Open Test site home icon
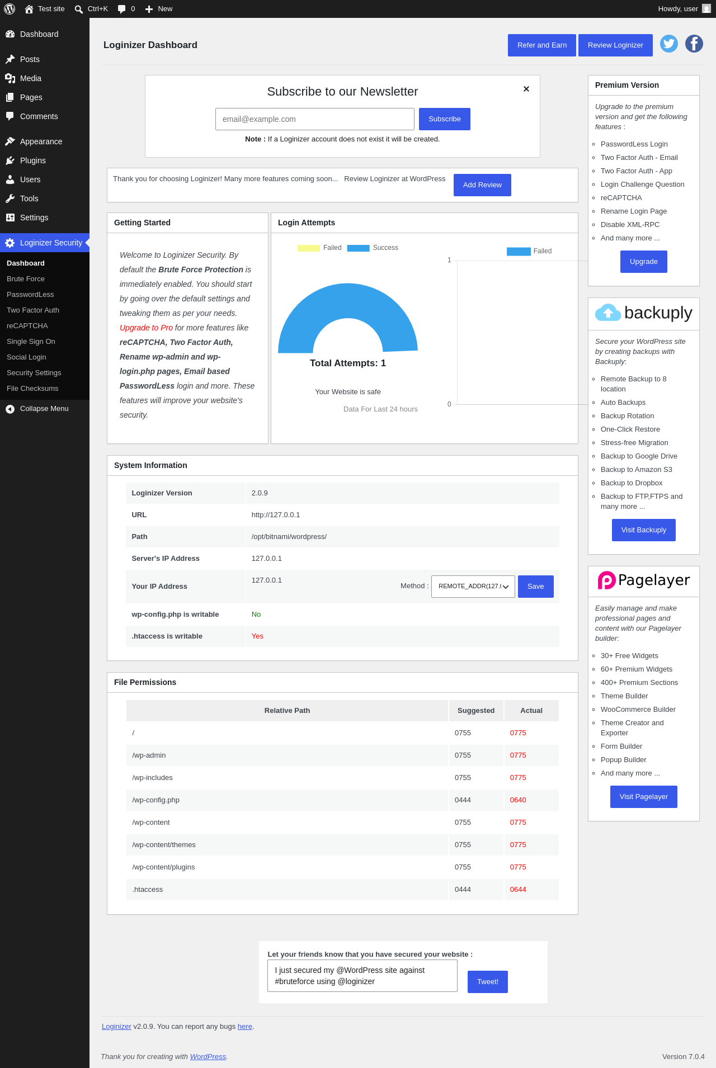The height and width of the screenshot is (1068, 716). click(29, 9)
